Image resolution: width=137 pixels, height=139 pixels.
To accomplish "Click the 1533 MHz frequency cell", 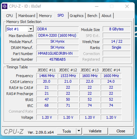I will (x=68, y=76).
